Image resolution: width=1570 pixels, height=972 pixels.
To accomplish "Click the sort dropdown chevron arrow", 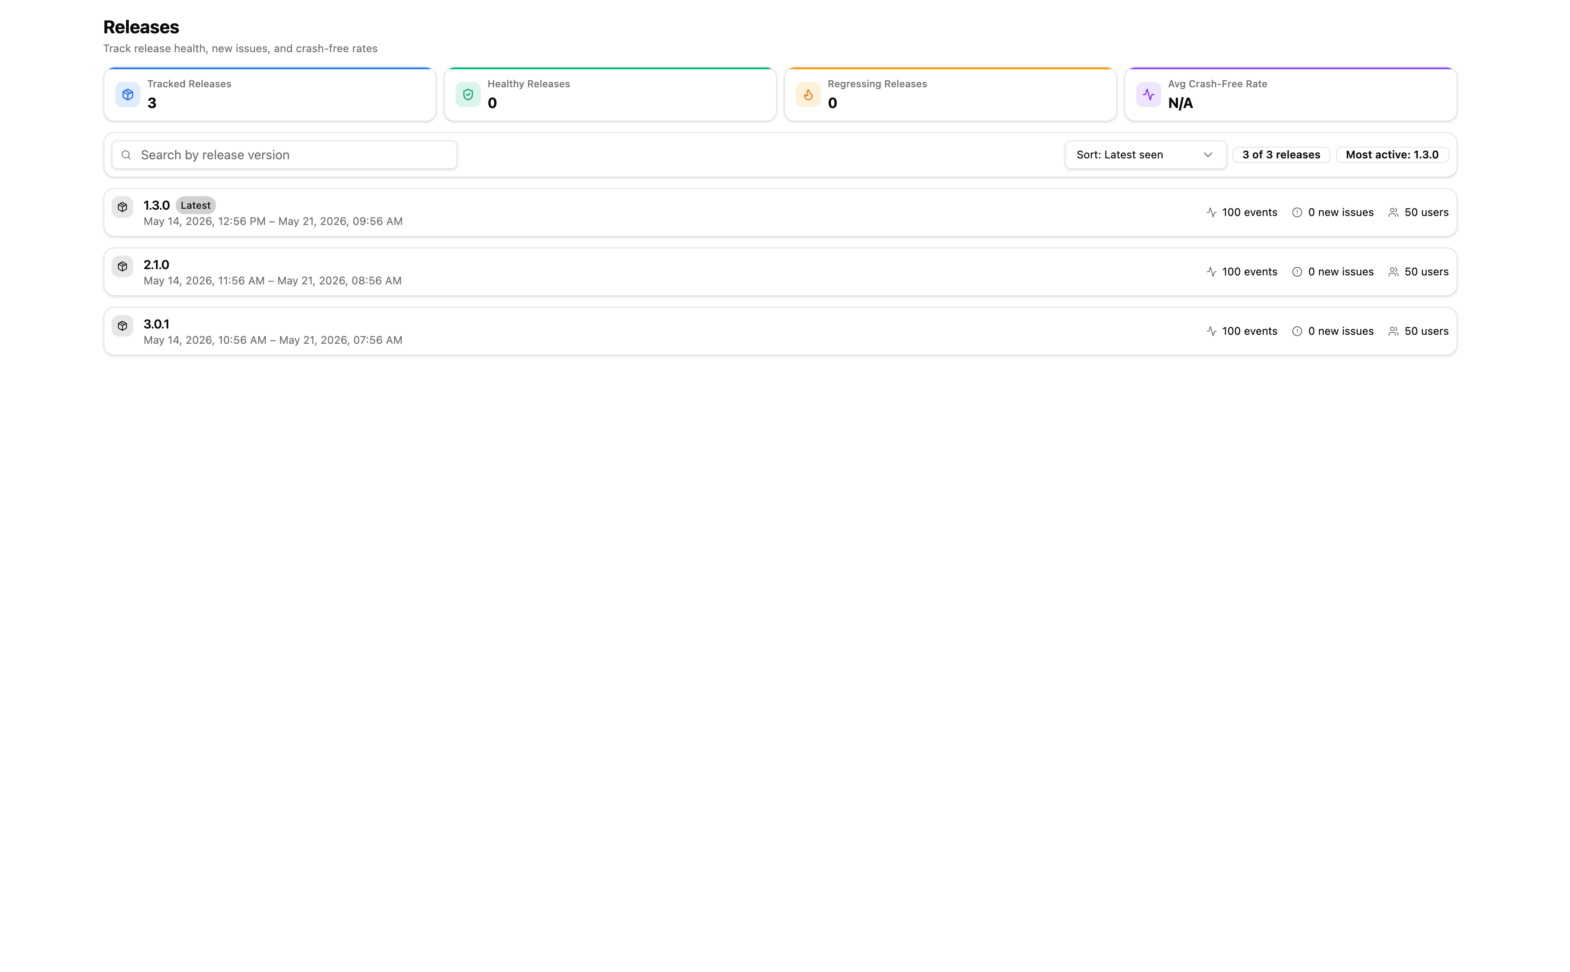I will [x=1207, y=155].
